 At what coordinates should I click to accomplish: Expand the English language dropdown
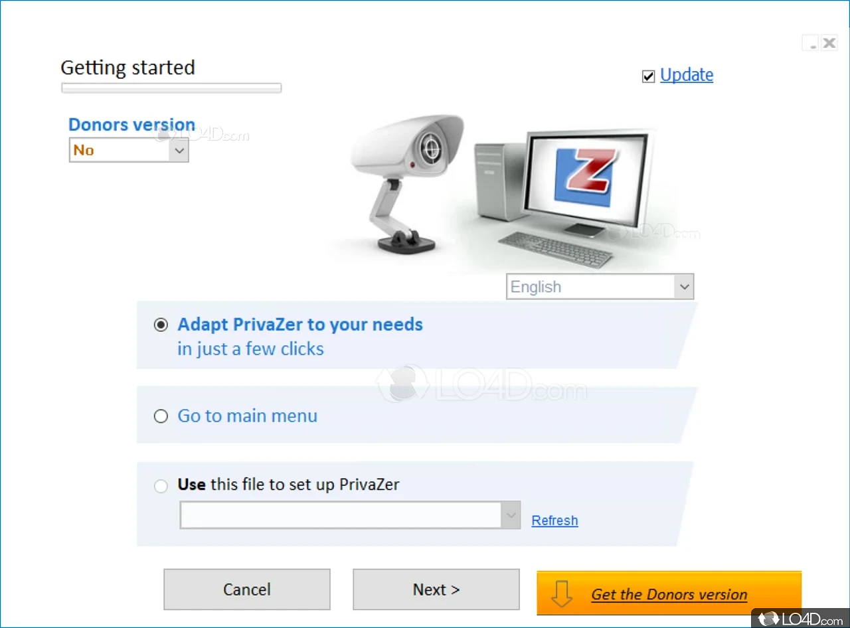[600, 287]
